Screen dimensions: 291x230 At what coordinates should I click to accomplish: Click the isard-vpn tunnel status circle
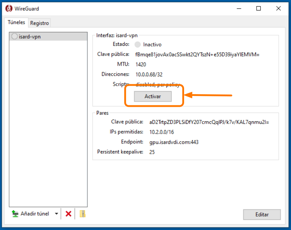pyautogui.click(x=14, y=36)
